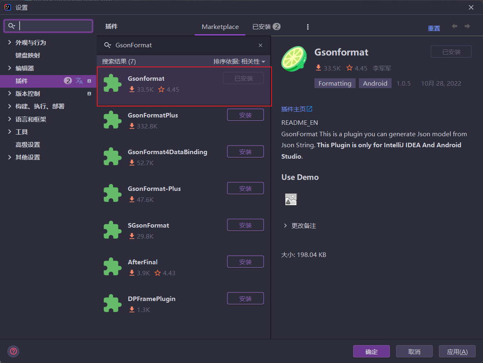Open the help question mark button
483x363 pixels.
13,351
